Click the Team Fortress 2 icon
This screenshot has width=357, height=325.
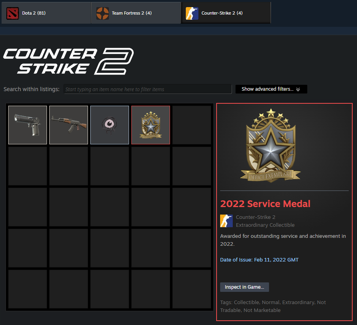[102, 13]
